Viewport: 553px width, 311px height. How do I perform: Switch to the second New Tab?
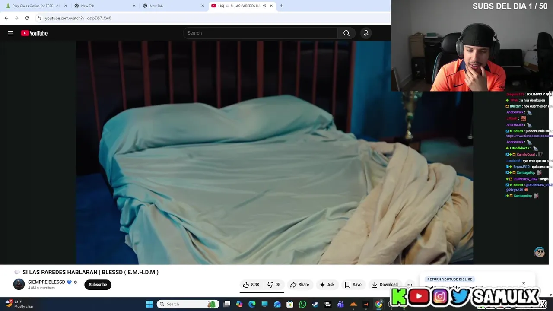(x=172, y=6)
